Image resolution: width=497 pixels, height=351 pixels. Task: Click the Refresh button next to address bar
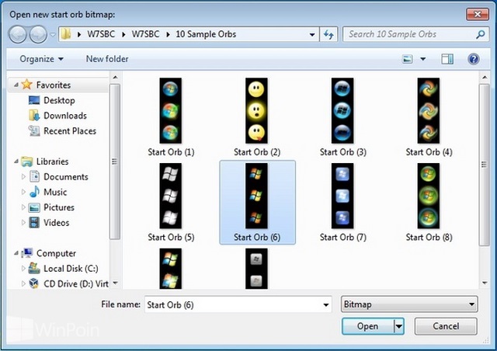pyautogui.click(x=328, y=34)
